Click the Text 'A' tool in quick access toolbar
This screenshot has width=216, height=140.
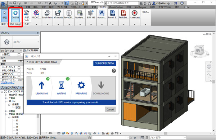(x=50, y=3)
